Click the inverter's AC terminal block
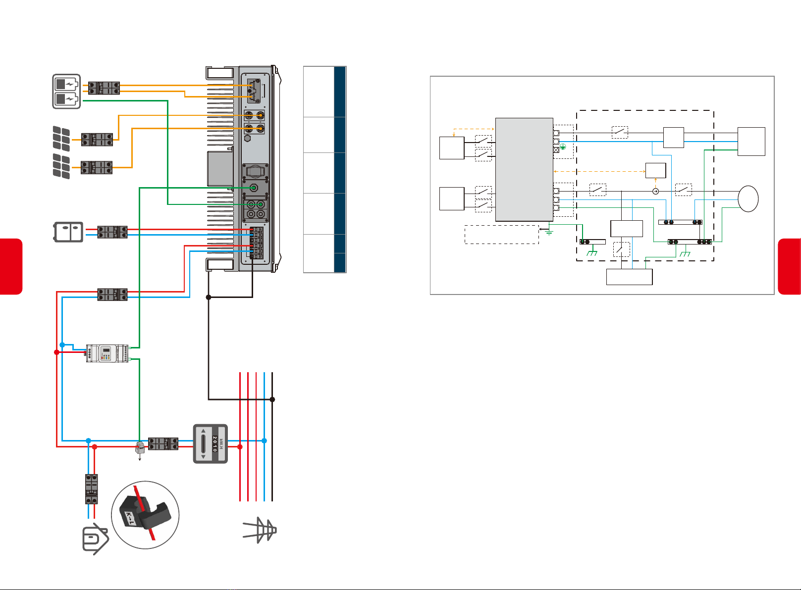This screenshot has height=590, width=801. tap(256, 243)
